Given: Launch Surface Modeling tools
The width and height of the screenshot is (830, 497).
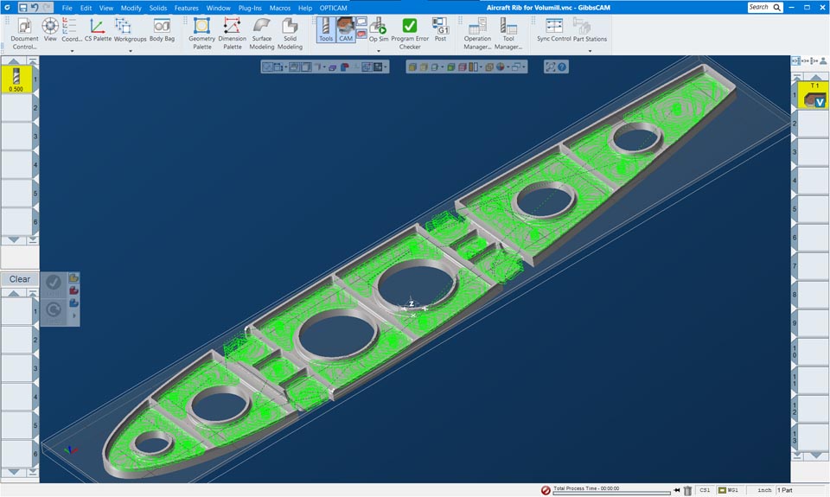Looking at the screenshot, I should (x=262, y=33).
